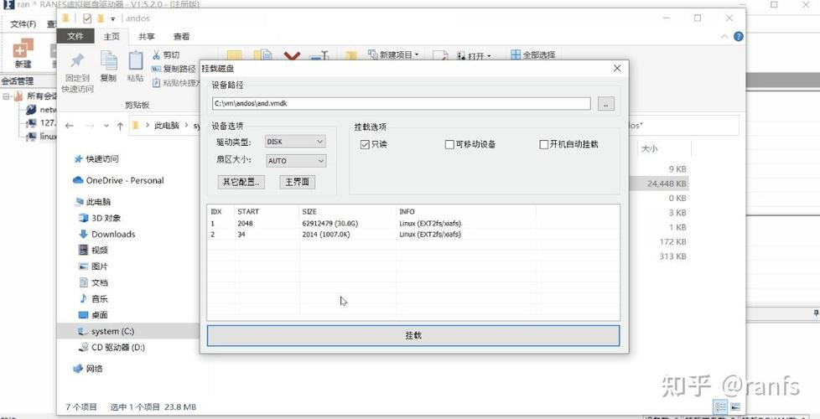Viewport: 820px width, 419px height.
Task: Click the 挂载 button
Action: 413,335
